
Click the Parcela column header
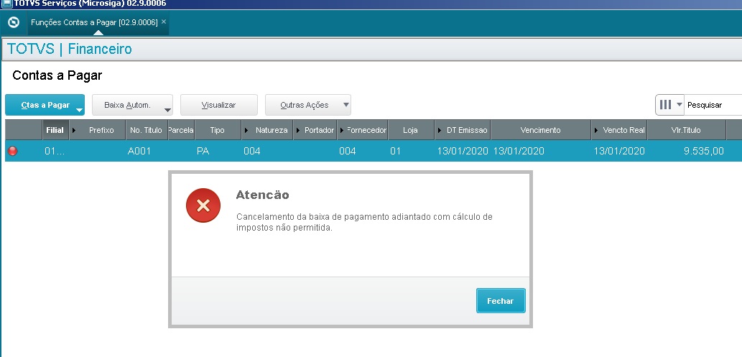click(x=181, y=130)
